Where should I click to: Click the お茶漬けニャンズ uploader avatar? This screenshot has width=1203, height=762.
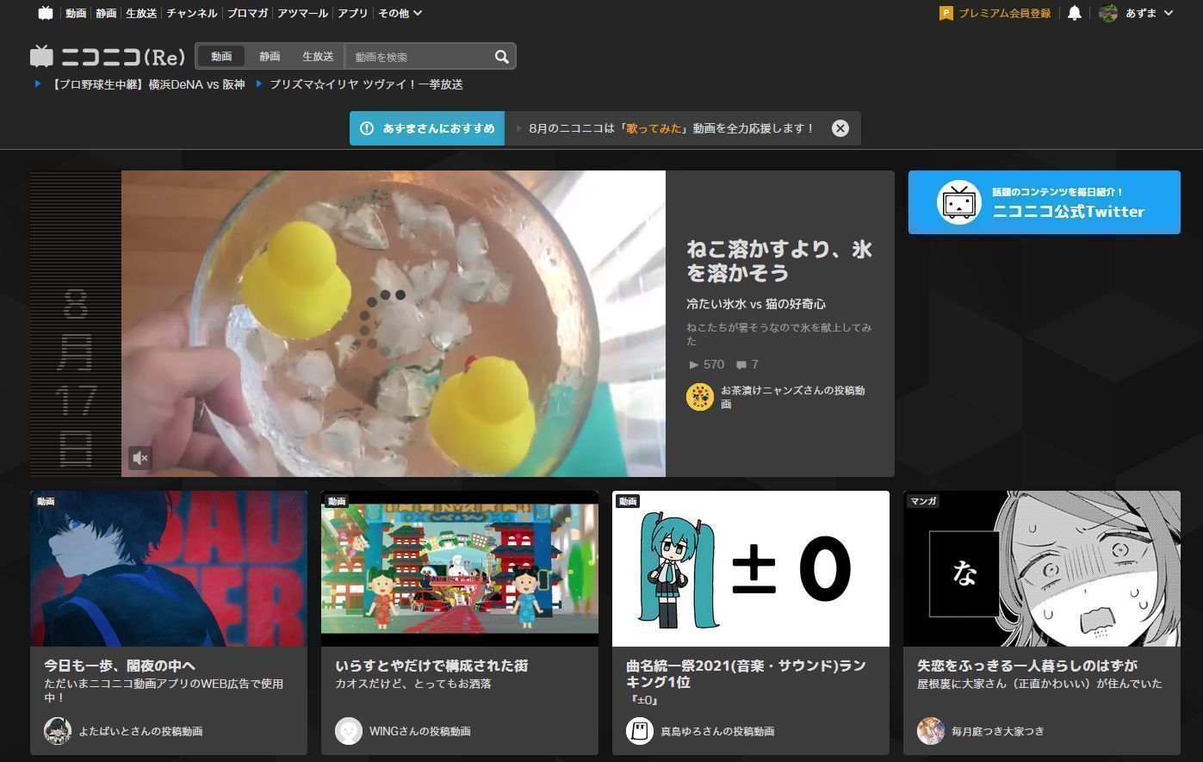pos(700,397)
